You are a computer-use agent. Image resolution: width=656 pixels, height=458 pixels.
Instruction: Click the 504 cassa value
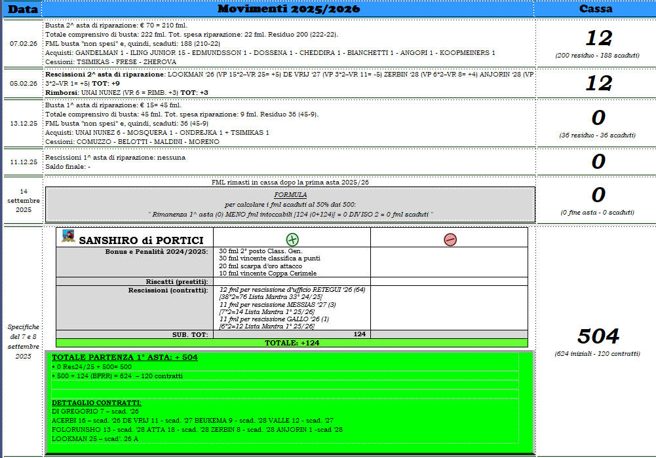(x=598, y=336)
